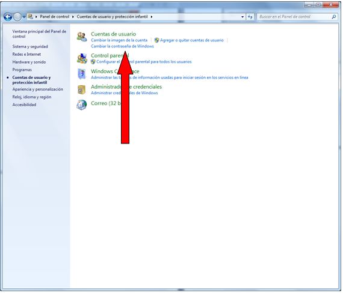
Task: Select Cuentas de usuario y protección infantil breadcrumb
Action: tap(112, 17)
